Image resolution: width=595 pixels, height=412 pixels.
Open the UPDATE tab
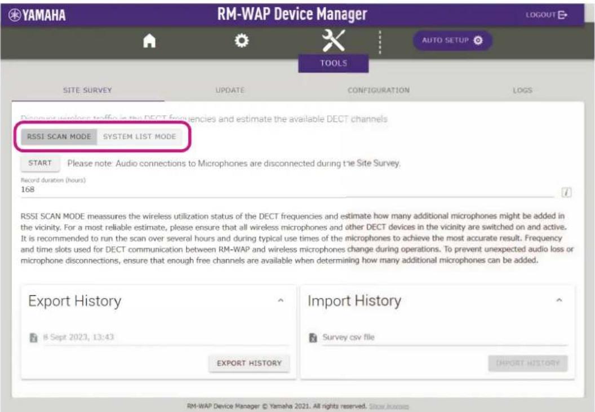click(x=230, y=90)
